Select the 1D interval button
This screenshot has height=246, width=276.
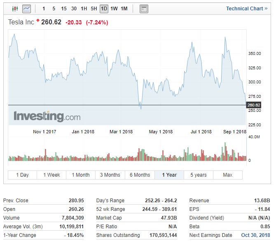tap(104, 9)
